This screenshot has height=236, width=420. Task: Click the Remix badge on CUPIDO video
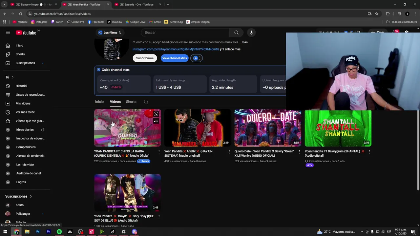pos(144,161)
